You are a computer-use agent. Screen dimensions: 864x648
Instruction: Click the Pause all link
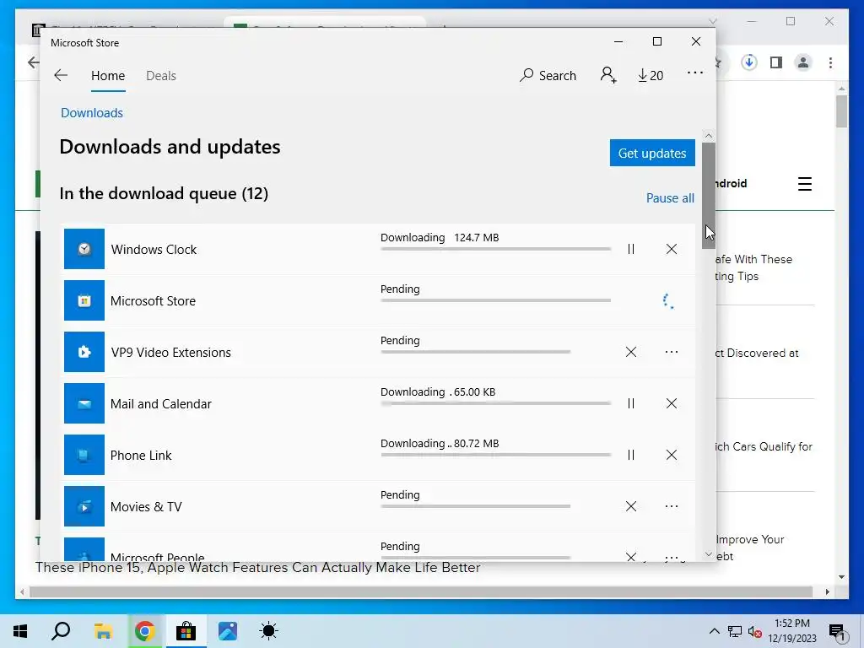[670, 197]
